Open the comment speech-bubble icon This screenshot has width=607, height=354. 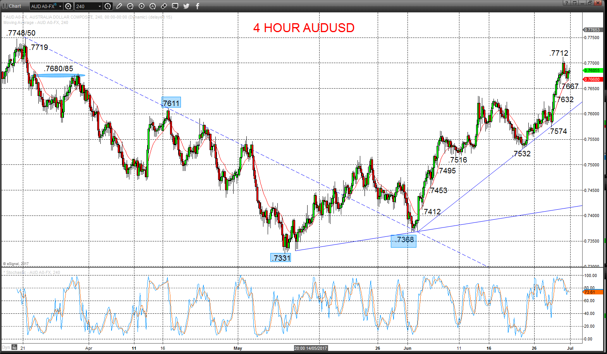click(175, 6)
